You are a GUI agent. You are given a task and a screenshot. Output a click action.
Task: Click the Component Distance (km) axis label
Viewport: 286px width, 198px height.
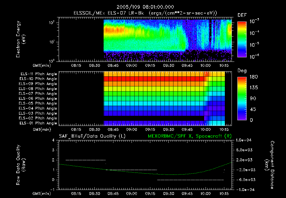(270, 165)
